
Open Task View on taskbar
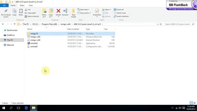(18, 108)
